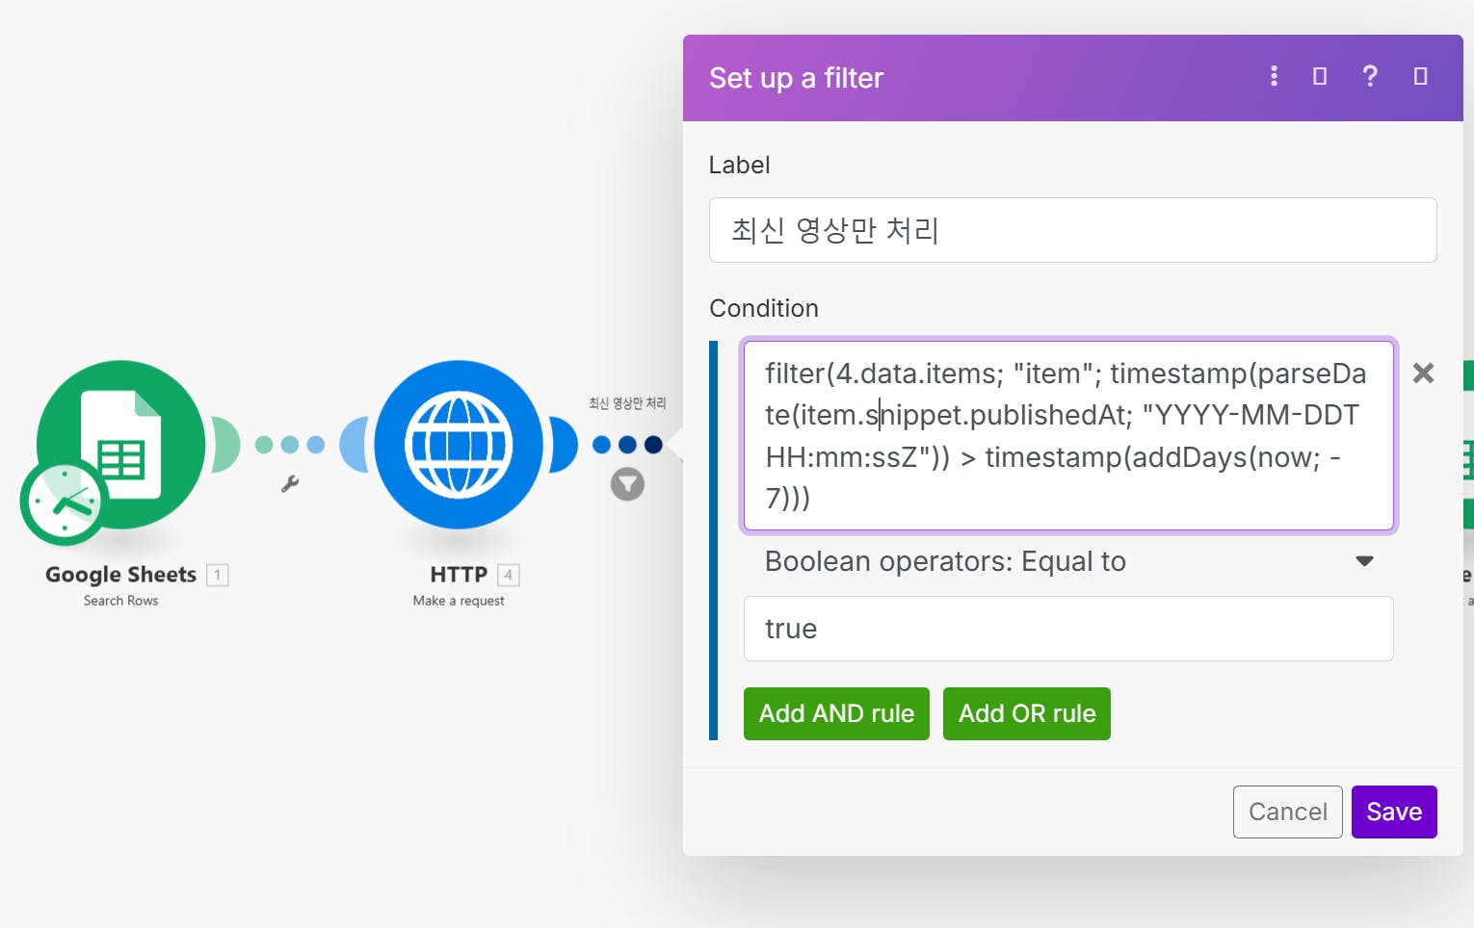Click the first square icon in the filter header
This screenshot has height=928, width=1474.
point(1320,76)
